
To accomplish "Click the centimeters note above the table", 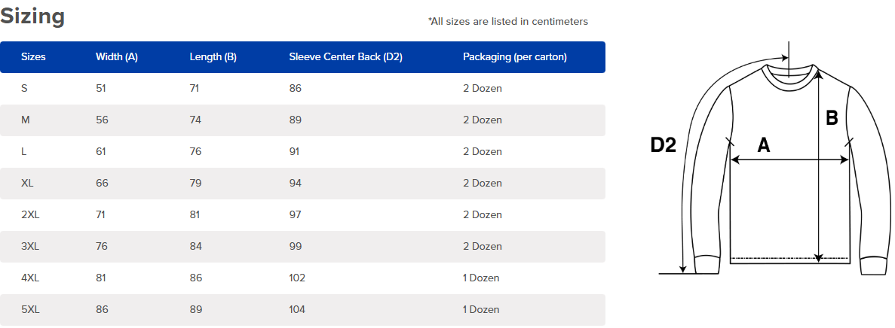I will (508, 22).
